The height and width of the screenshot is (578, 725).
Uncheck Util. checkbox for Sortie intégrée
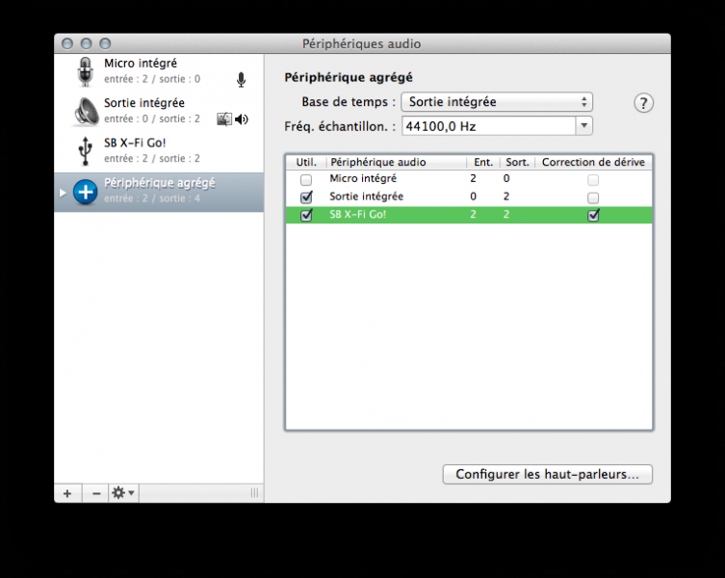tap(306, 197)
